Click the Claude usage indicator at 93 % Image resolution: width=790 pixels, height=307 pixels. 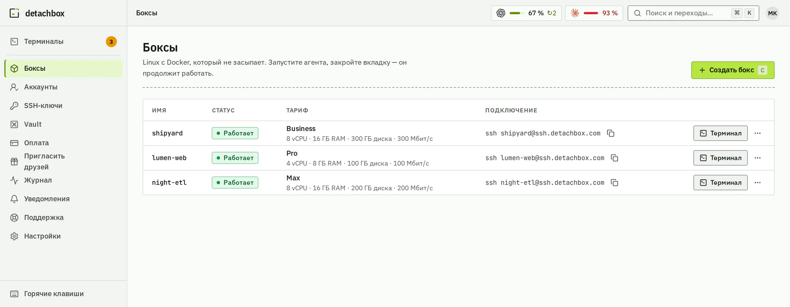click(594, 13)
